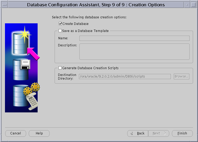Screen dimensions: 198x142
Task: Enable Save as a Database Template
Action: [x=60, y=31]
